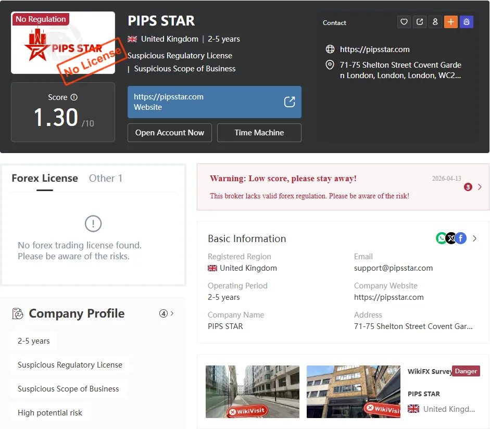Click the 'Warning: Low score, please stay away!' heading
490x429 pixels.
(x=283, y=179)
